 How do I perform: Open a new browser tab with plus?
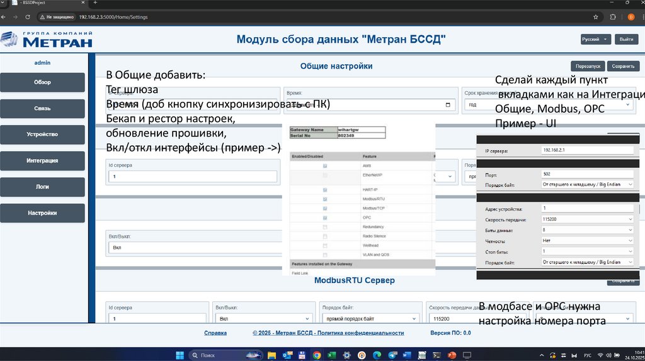click(95, 3)
